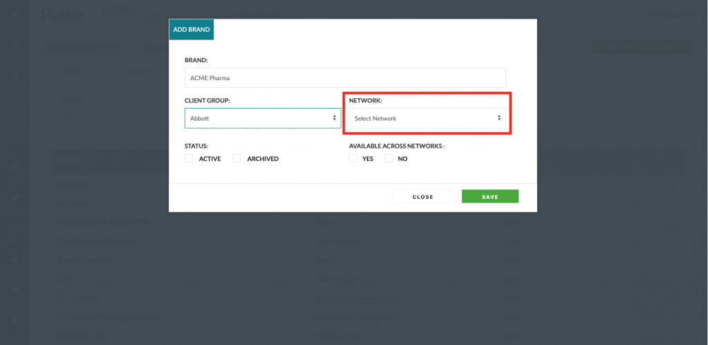708x345 pixels.
Task: Click the 'NETWORK:' label
Action: pos(366,101)
